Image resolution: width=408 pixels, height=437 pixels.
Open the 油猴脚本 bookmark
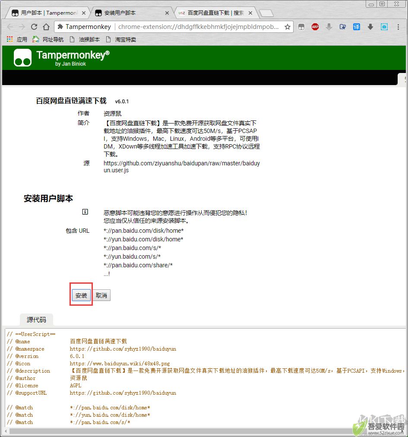click(x=85, y=39)
